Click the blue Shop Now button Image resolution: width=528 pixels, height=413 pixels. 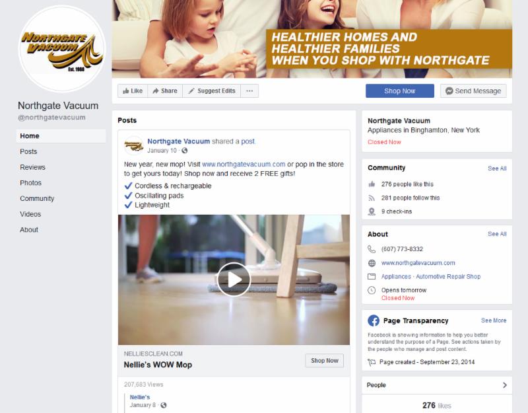400,91
